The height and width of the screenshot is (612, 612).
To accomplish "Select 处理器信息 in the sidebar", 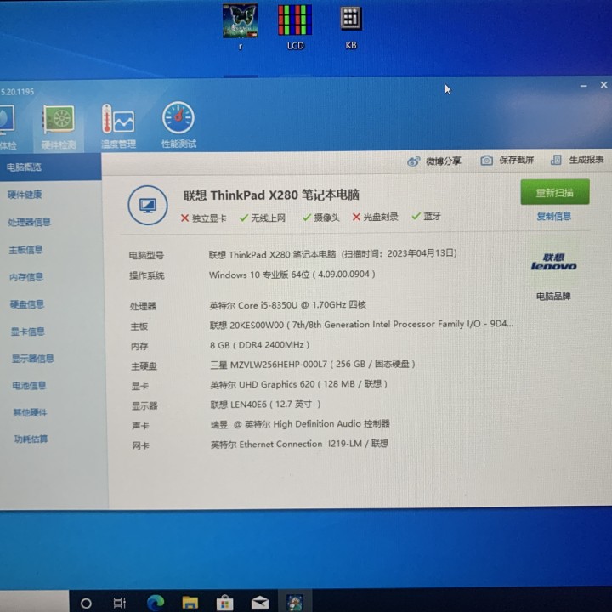I will pyautogui.click(x=29, y=222).
